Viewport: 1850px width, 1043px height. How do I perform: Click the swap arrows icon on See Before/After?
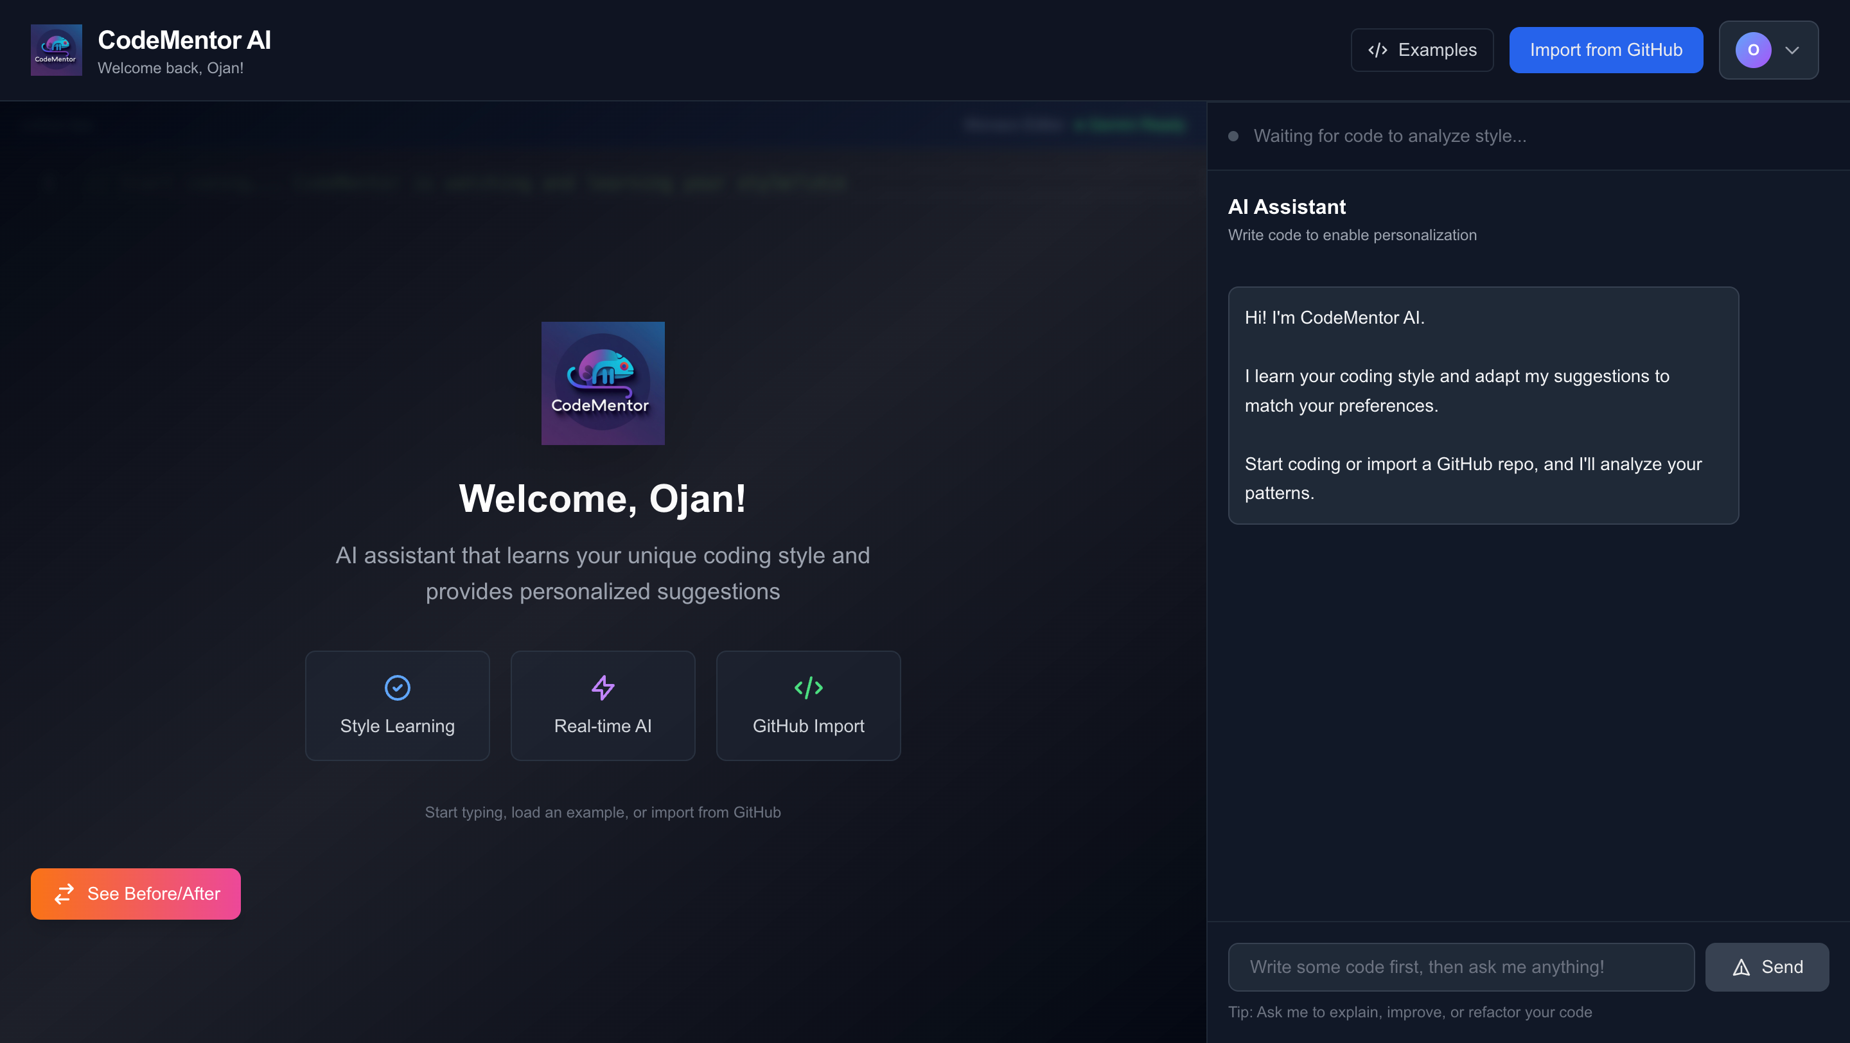pos(65,893)
